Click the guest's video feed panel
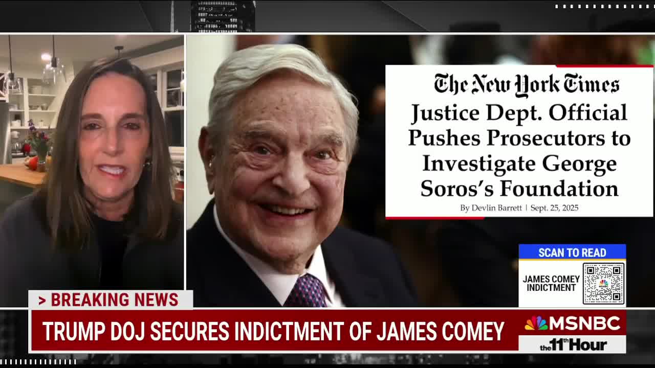 [x=92, y=170]
